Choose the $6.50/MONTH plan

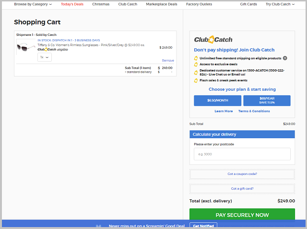217,100
